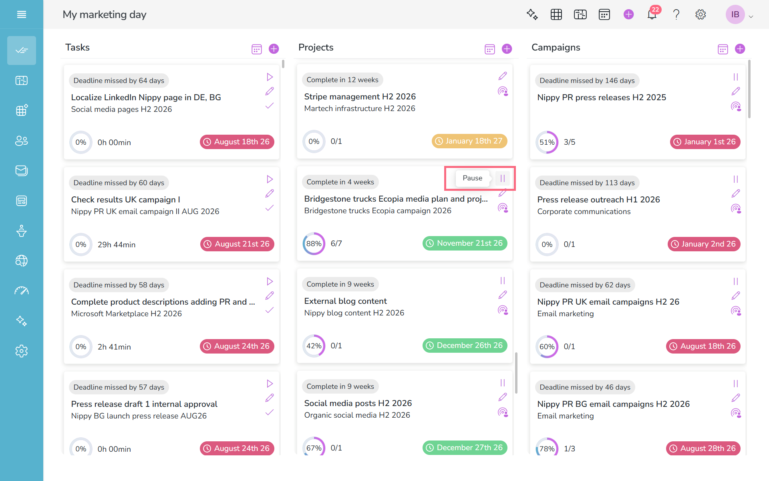Click the 51% progress ring on Nippy PR press releases
The height and width of the screenshot is (481, 769).
pyautogui.click(x=547, y=142)
